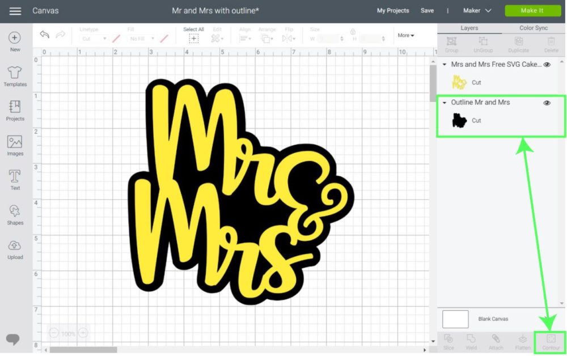Click the Make It button
567x356 pixels.
click(532, 10)
